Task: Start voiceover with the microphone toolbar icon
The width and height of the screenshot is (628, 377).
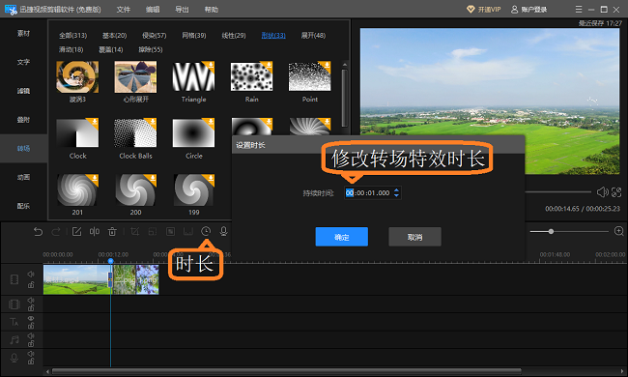Action: [224, 231]
